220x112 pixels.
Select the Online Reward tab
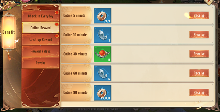point(41,28)
